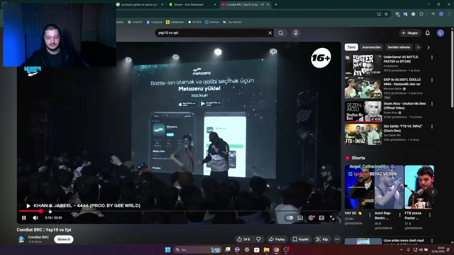Click the search magnifier button
Viewport: 454px width, 255px height.
[281, 33]
